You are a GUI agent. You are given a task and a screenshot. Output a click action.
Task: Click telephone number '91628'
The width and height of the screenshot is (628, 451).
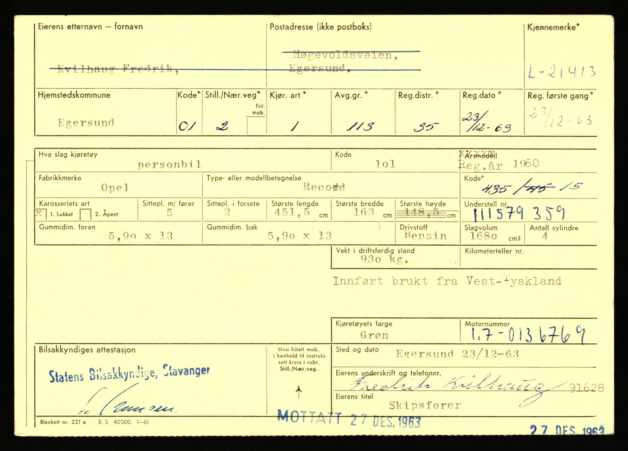587,388
